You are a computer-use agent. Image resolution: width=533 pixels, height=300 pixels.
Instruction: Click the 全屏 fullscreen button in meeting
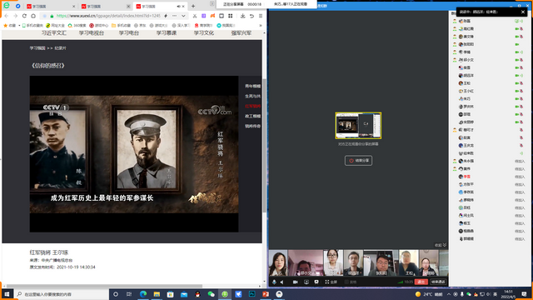click(x=331, y=282)
